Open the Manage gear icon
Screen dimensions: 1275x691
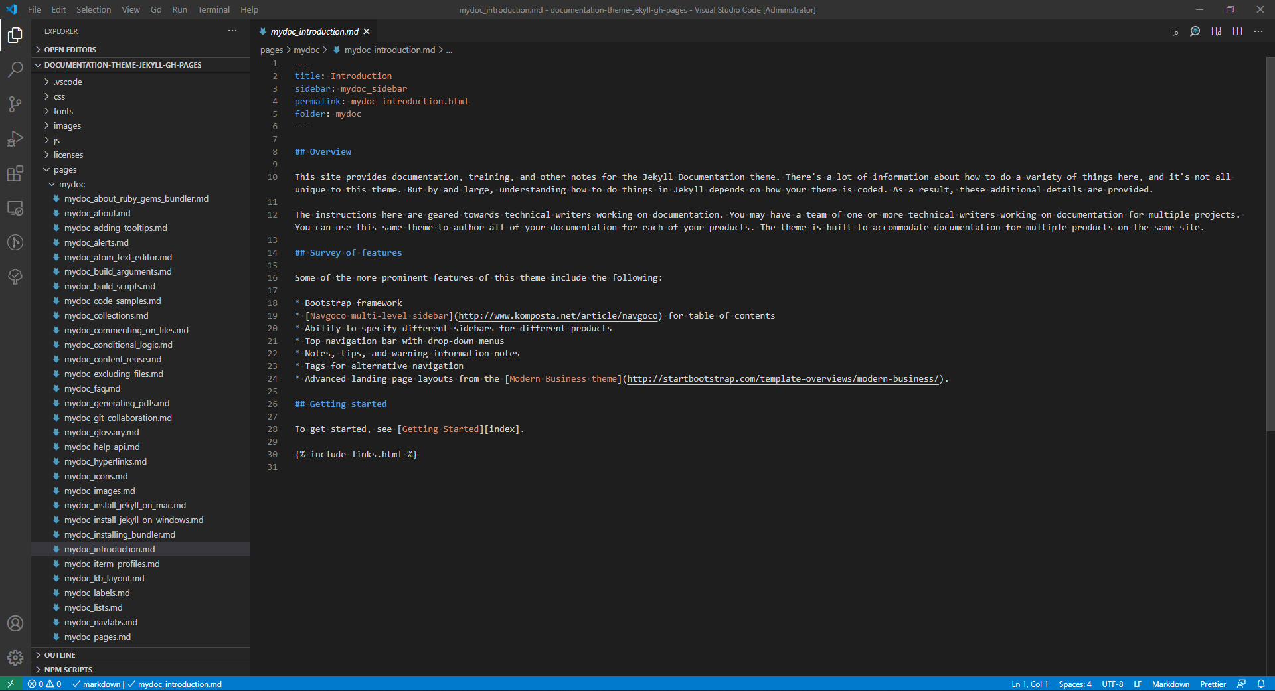pos(15,658)
